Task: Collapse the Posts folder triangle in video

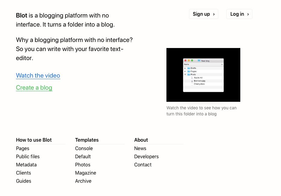Action: pyautogui.click(x=185, y=75)
